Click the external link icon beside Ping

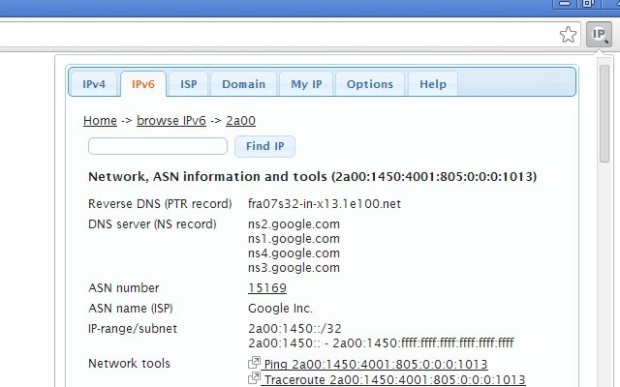pos(254,363)
